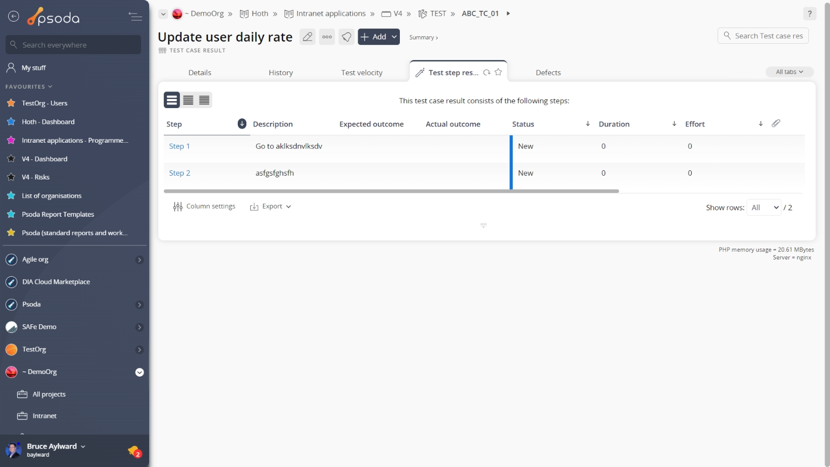The width and height of the screenshot is (830, 467).
Task: Open the notifications icon with badge 2
Action: (135, 451)
